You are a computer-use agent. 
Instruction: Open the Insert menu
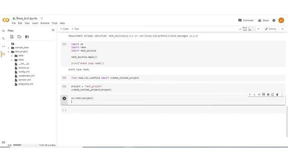click(x=35, y=23)
